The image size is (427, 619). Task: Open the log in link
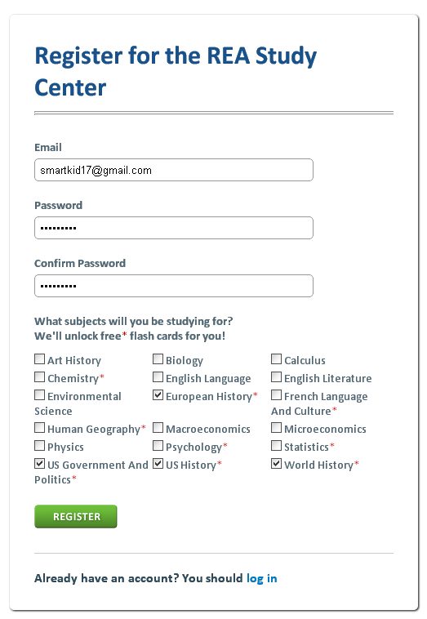[261, 578]
